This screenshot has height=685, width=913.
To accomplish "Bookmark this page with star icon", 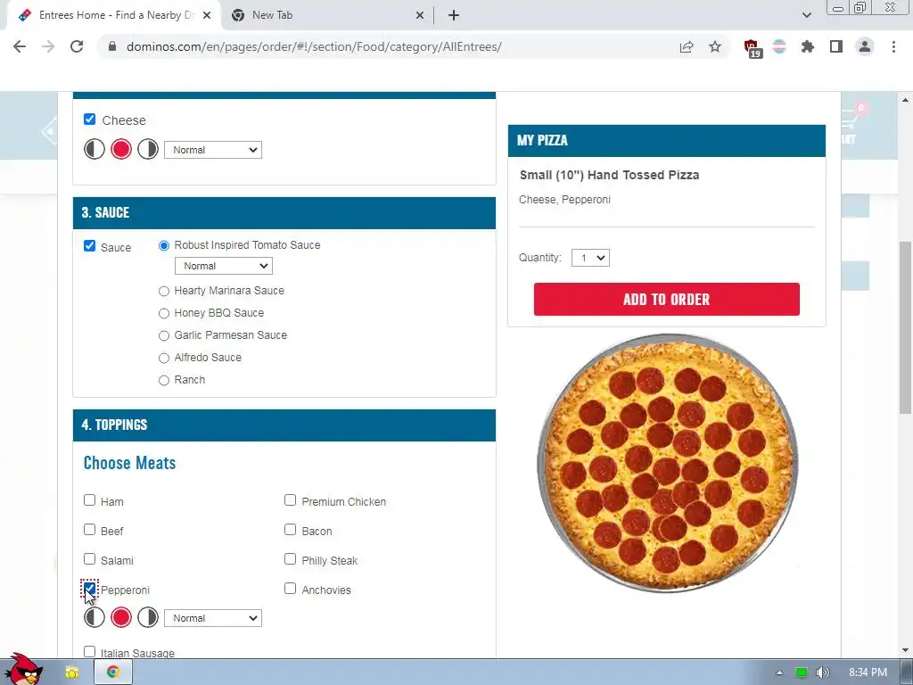I will [x=715, y=46].
